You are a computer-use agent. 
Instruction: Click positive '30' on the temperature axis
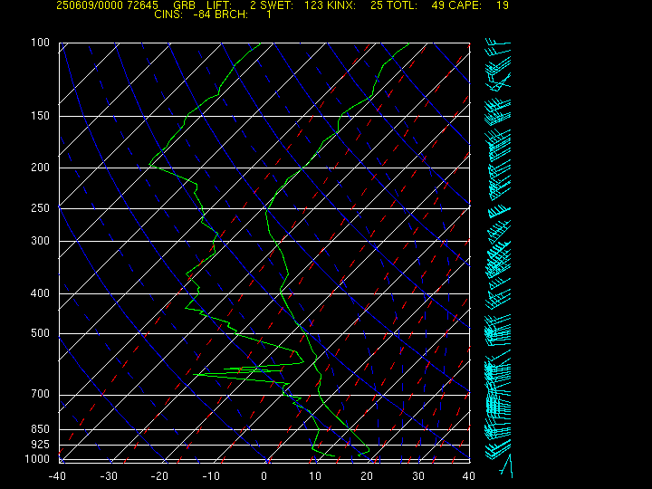pos(417,476)
